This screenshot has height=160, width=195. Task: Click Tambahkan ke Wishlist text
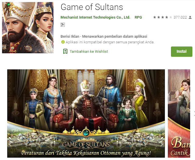coord(89,51)
